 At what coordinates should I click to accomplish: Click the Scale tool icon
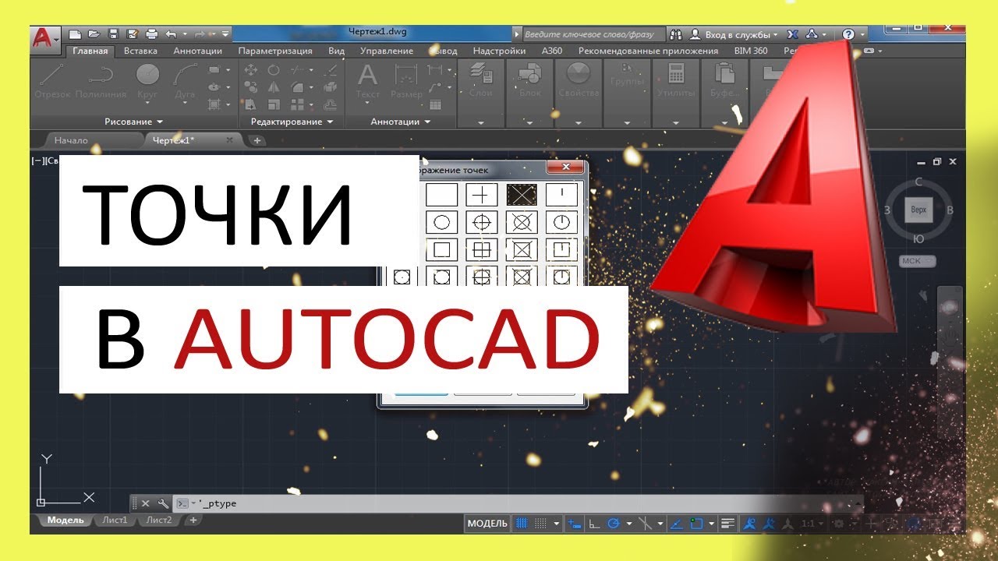(x=274, y=104)
